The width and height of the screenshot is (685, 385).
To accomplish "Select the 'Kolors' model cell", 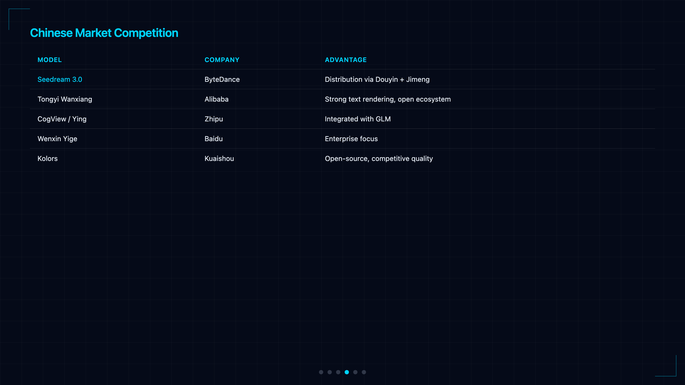I will click(48, 159).
